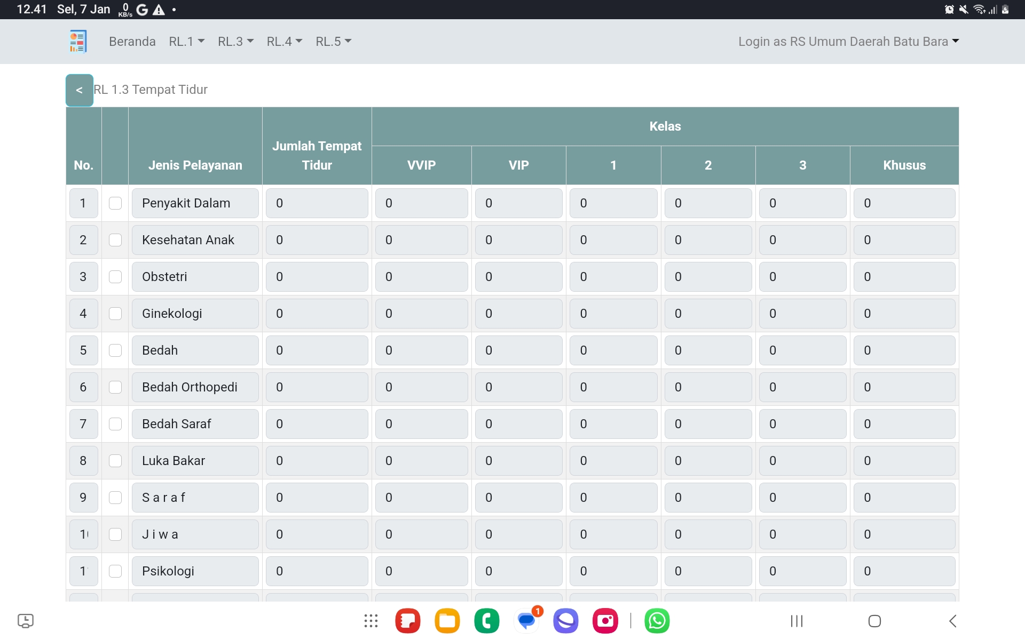The image size is (1025, 640).
Task: Click Kelas 3 field for Psikologi
Action: [x=803, y=571]
